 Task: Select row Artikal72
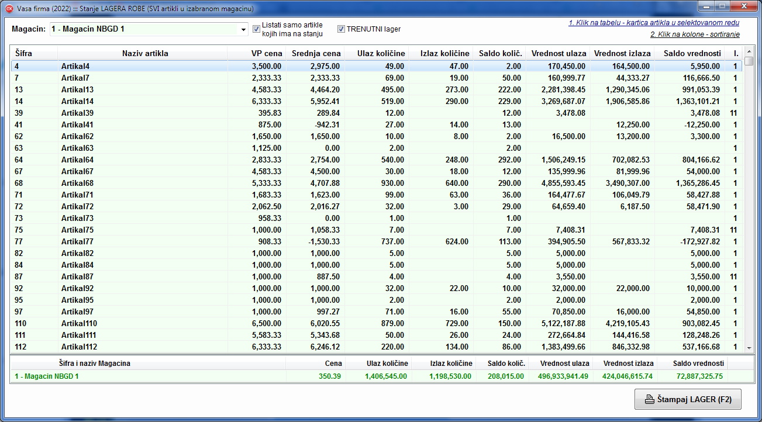point(377,206)
